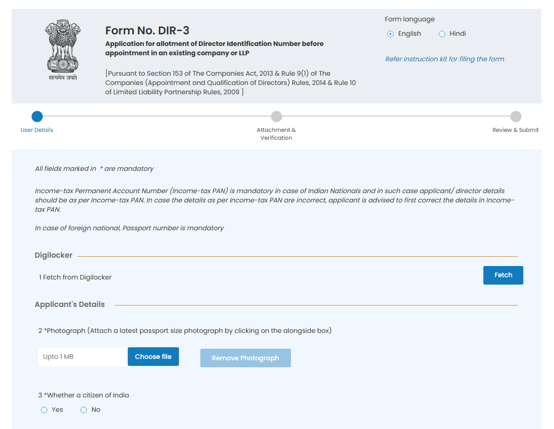Go to User Details step

37,117
